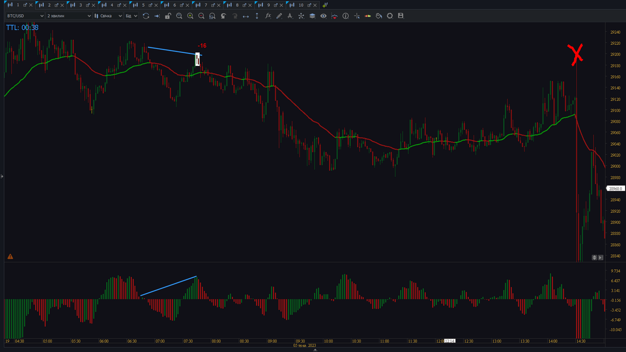
Task: Click the up-down scale arrows button
Action: pyautogui.click(x=594, y=258)
